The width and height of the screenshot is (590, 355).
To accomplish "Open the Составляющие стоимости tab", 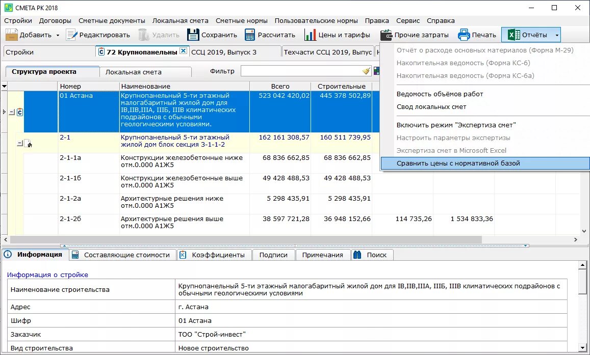I will (123, 255).
